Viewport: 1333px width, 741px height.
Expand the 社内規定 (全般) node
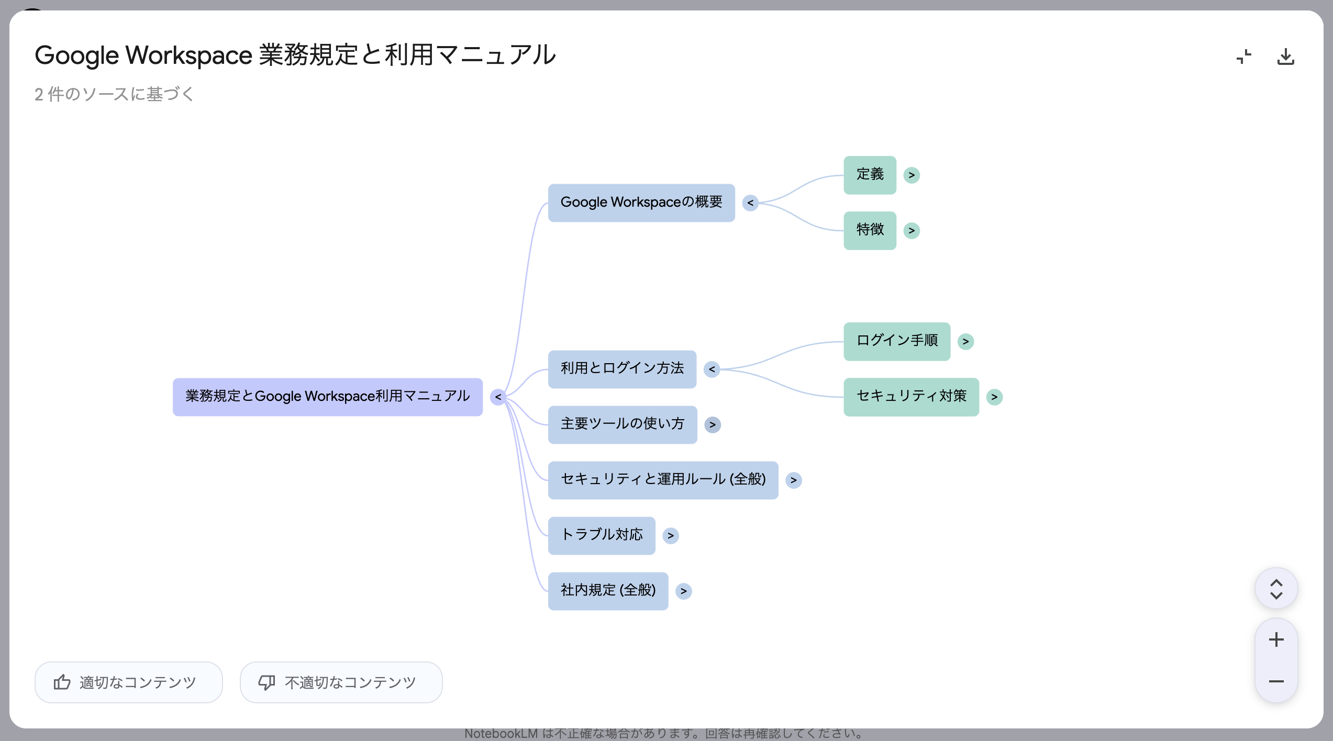683,591
